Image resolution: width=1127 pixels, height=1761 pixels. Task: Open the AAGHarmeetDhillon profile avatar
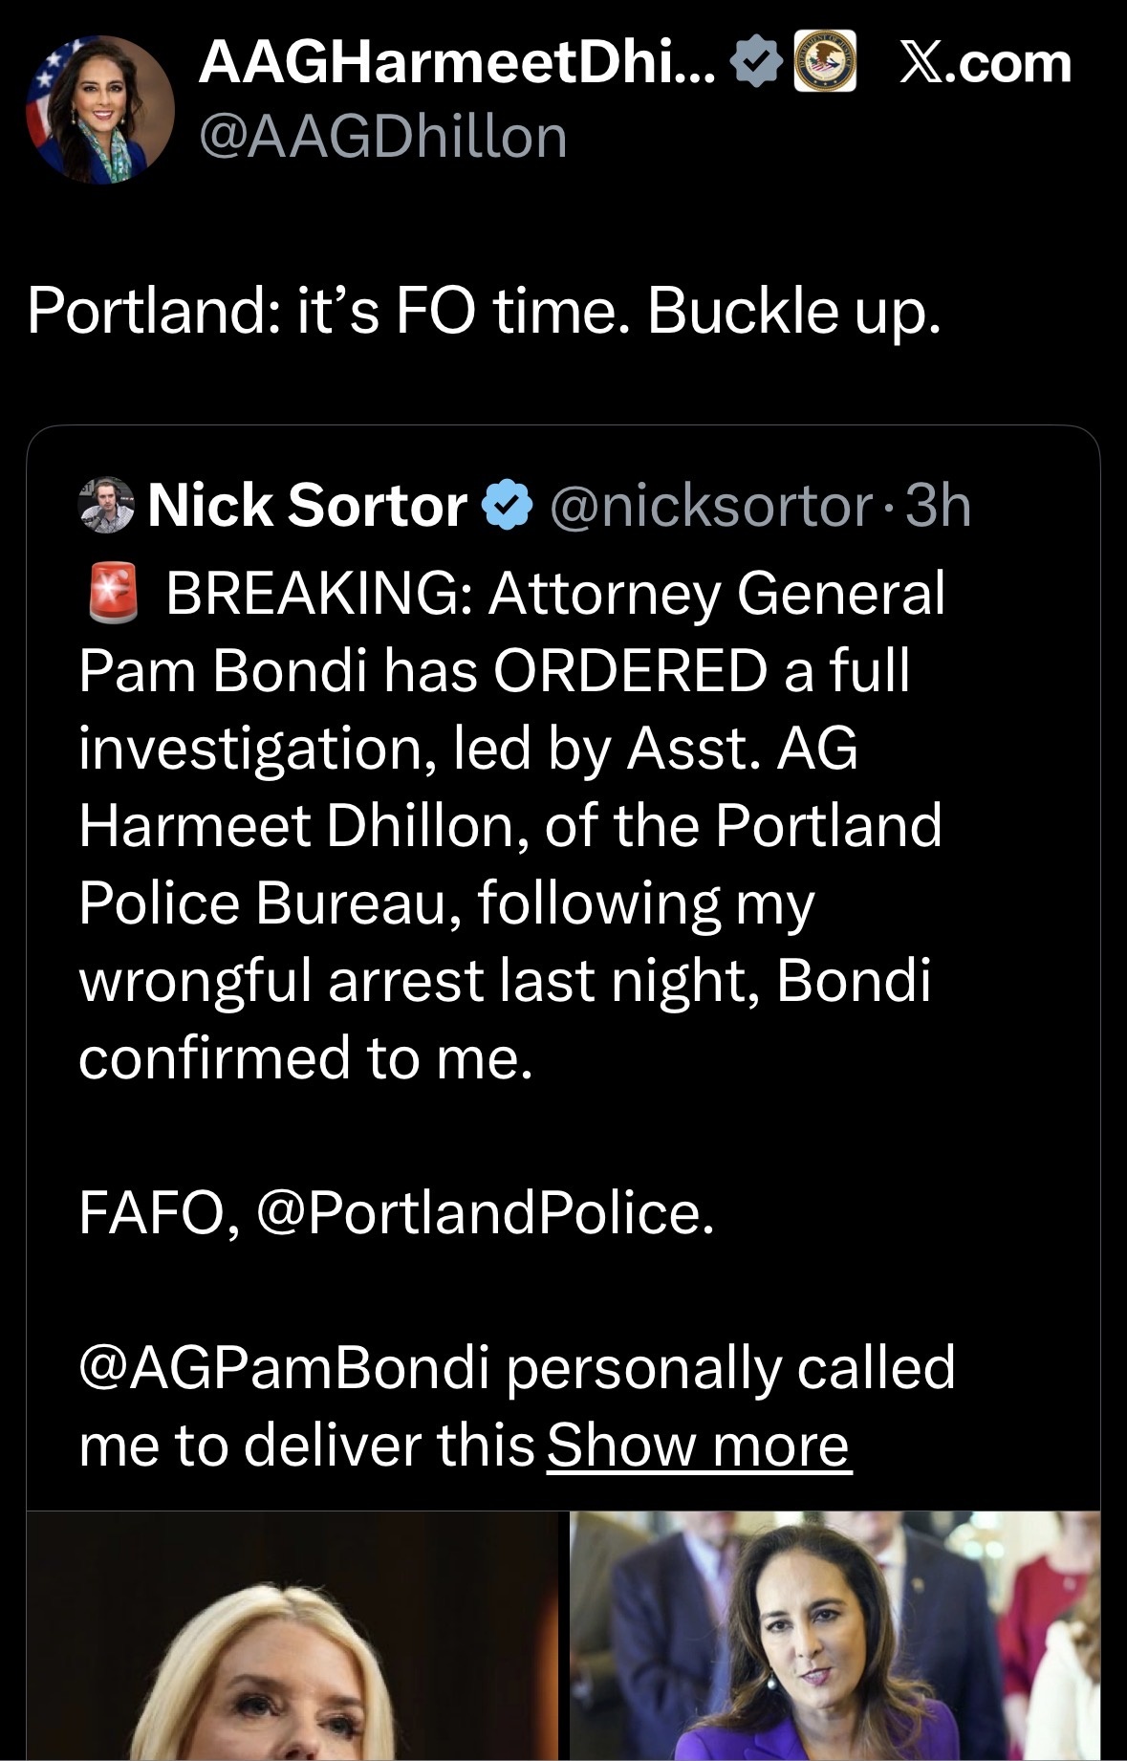(100, 108)
